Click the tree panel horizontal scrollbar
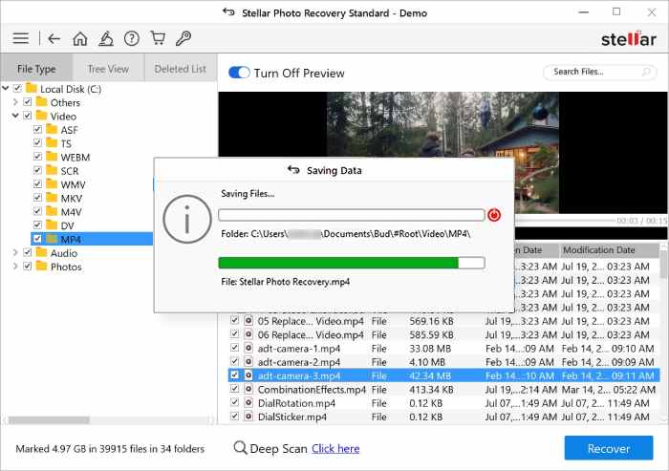This screenshot has width=669, height=471. pyautogui.click(x=49, y=420)
